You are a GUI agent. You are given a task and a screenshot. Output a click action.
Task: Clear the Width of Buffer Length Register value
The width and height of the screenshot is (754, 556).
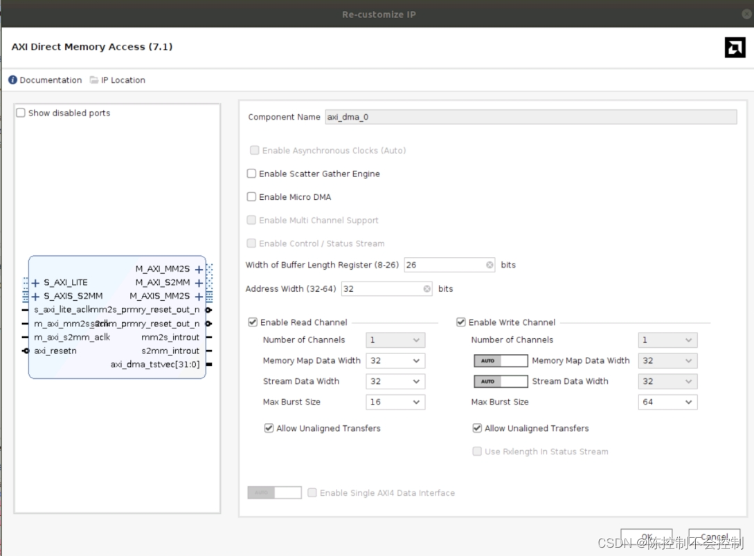click(490, 264)
